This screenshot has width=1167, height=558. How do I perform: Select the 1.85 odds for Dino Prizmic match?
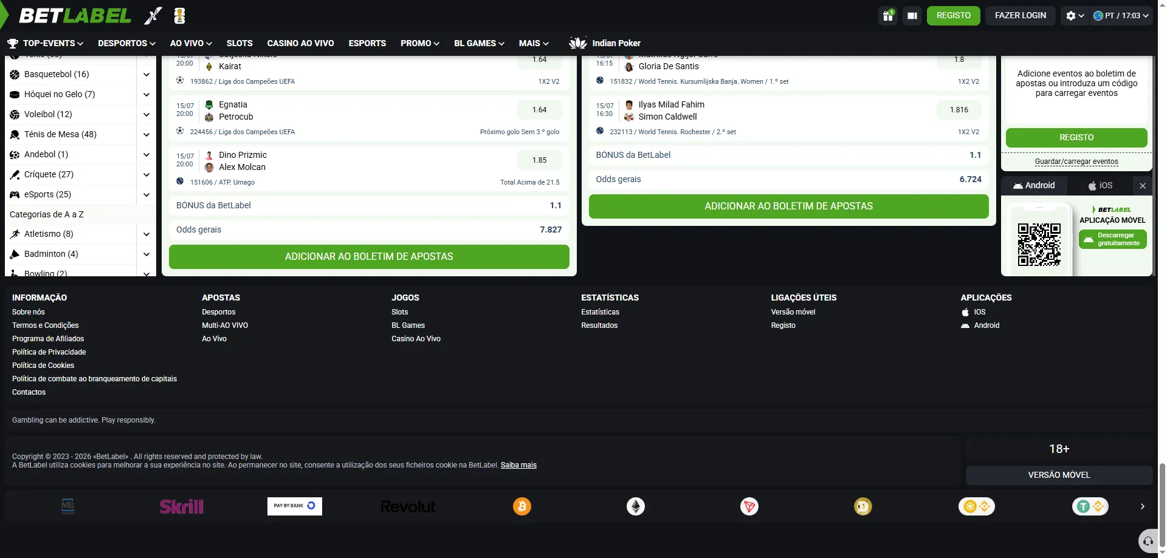[539, 160]
